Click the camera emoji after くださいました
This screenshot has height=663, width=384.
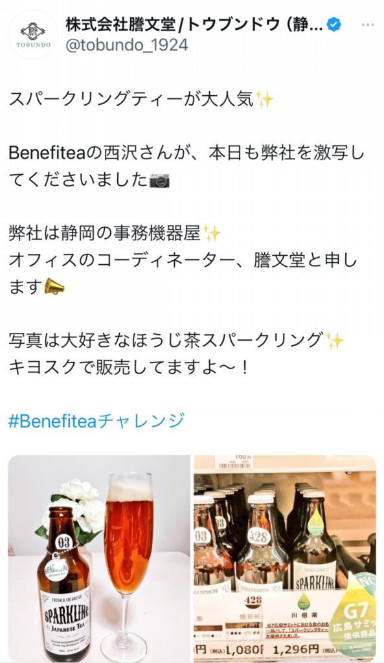pos(159,181)
